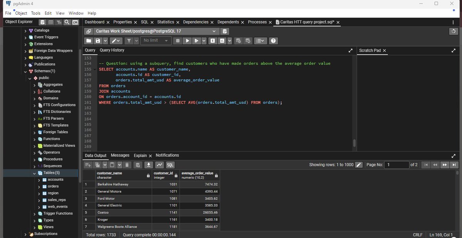
Task: Open the Search Objects tool in Object Explorer
Action: pos(67,22)
